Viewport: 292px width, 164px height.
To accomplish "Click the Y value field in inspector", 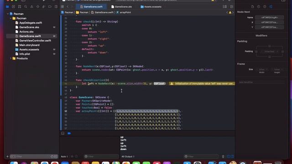I will [269, 27].
